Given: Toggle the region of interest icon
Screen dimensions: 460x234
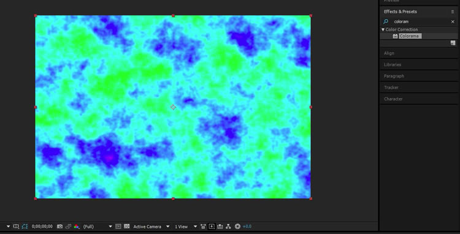Looking at the screenshot, I should (118, 227).
